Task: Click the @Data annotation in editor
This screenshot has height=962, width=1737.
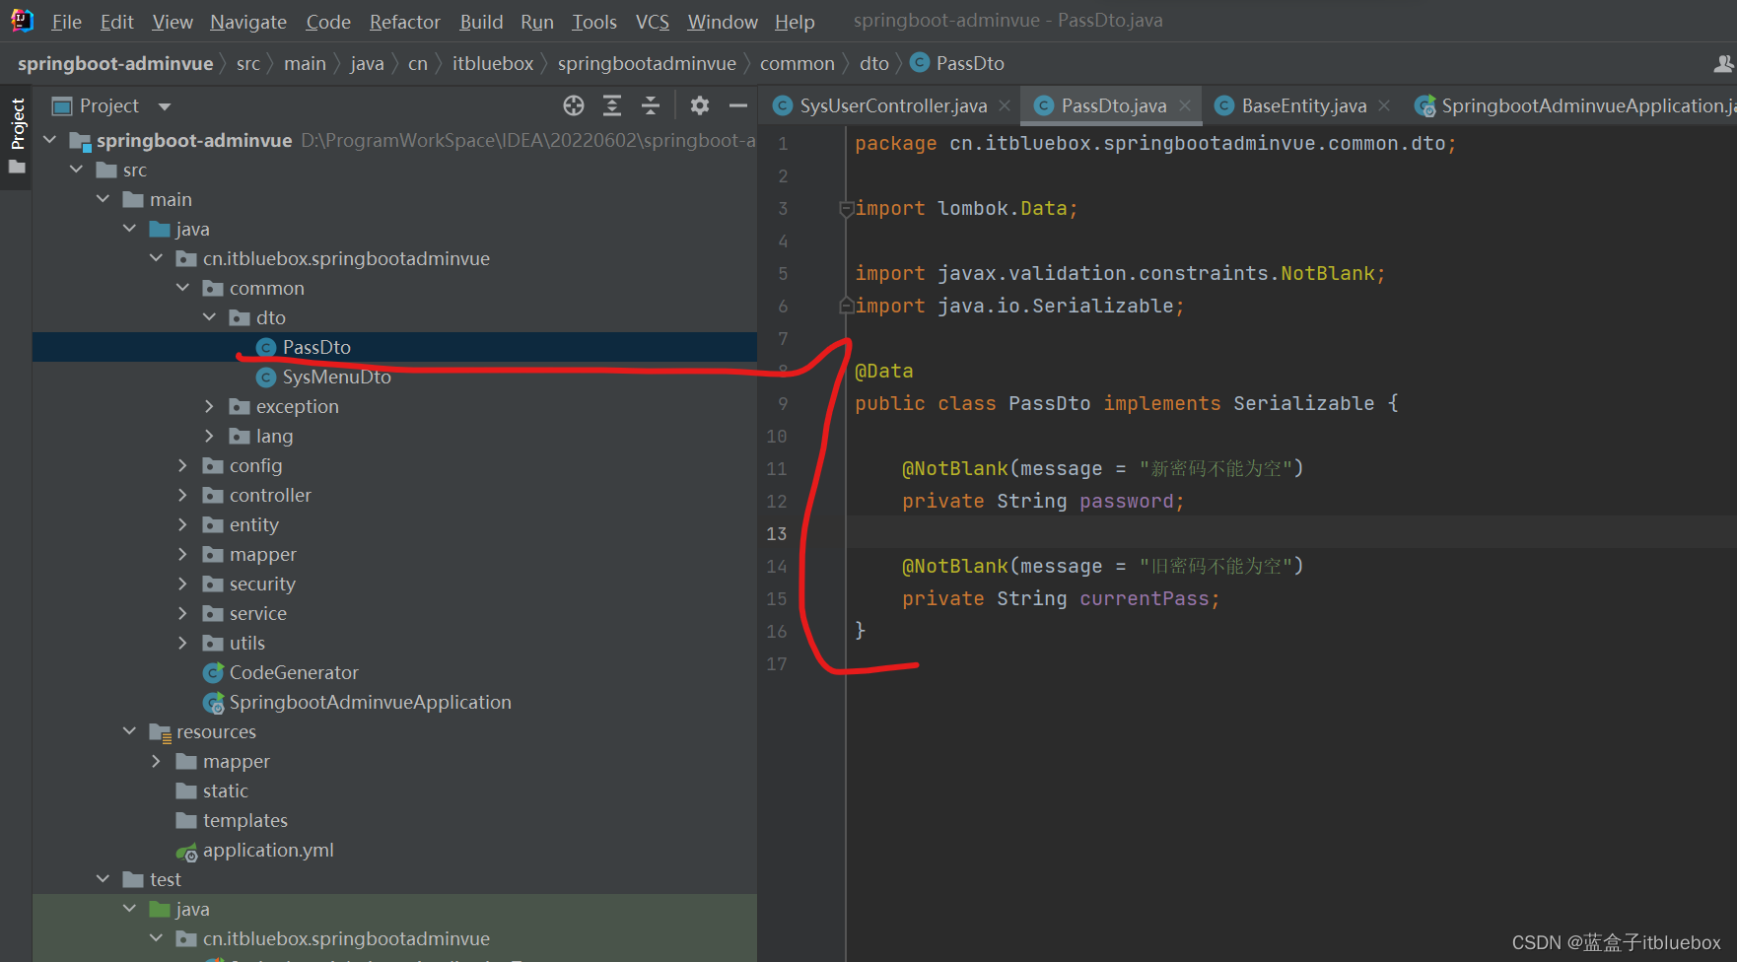Action: point(884,371)
